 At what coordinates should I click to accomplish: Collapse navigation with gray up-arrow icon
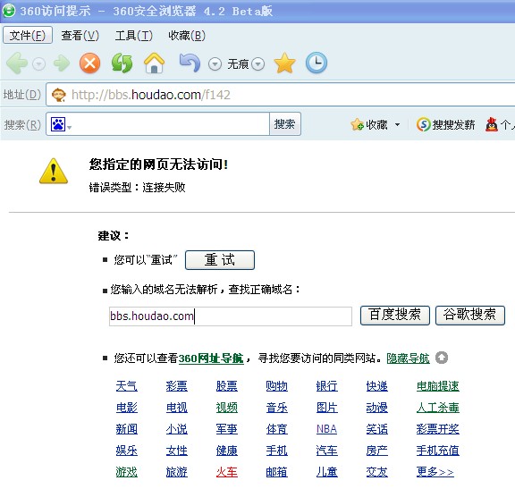click(442, 358)
